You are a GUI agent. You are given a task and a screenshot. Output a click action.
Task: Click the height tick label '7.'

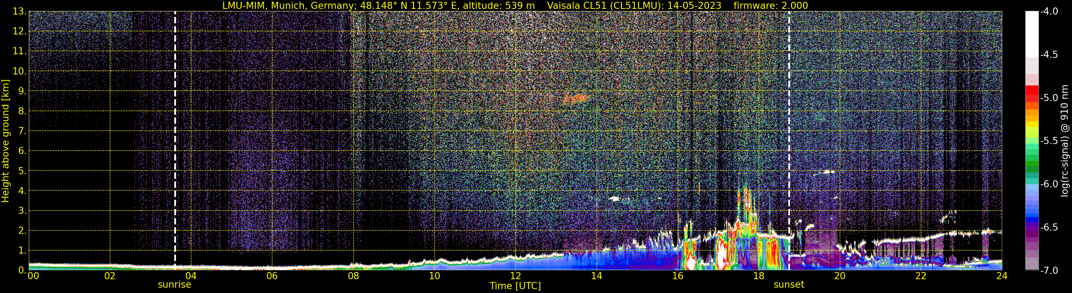click(22, 131)
